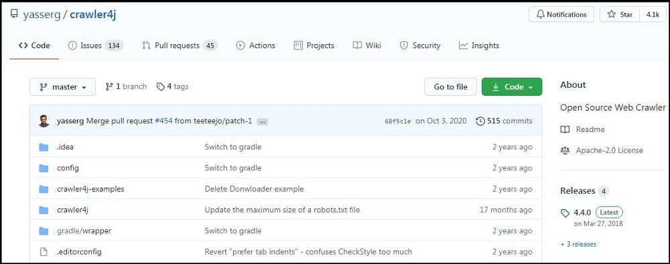The image size is (670, 264).
Task: Click the Readme book icon
Action: coord(565,129)
